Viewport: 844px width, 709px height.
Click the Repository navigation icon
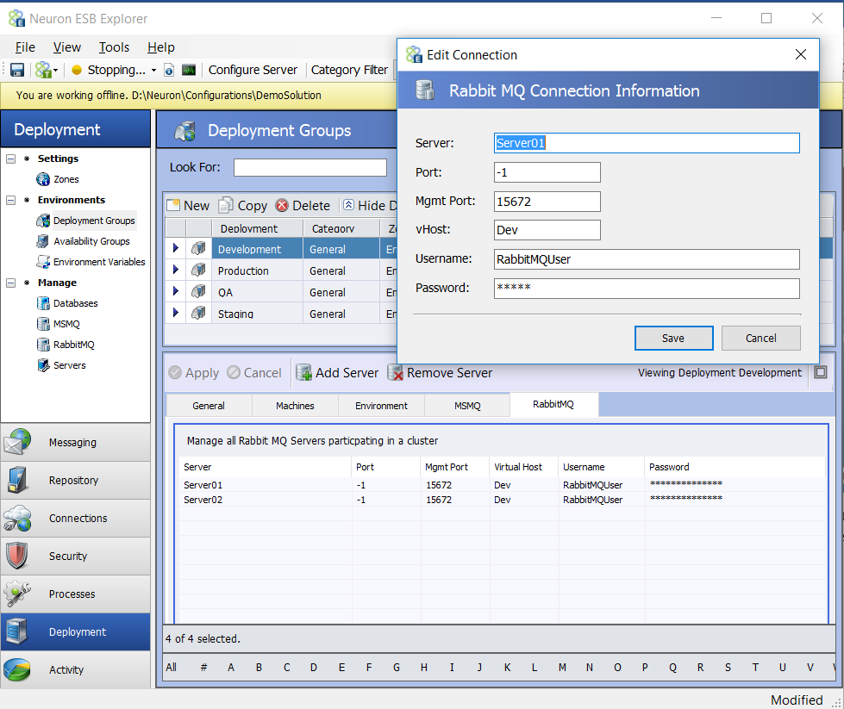17,480
